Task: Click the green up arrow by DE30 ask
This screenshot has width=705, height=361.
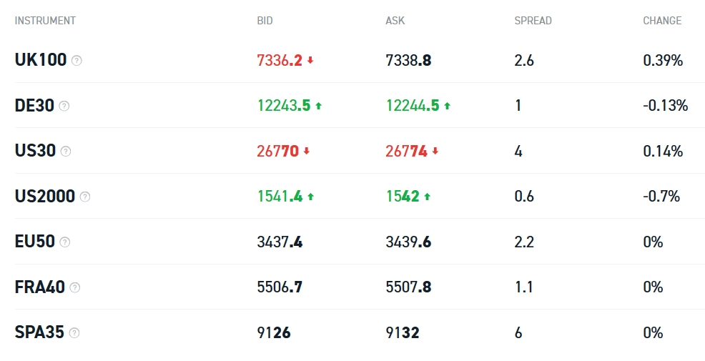Action: coord(447,106)
